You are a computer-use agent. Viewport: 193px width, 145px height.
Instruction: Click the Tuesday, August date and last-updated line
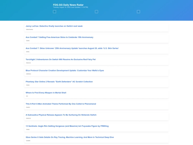coord(70,7)
